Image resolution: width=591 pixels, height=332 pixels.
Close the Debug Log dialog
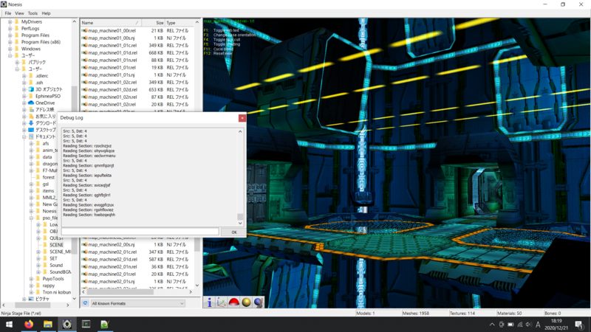pyautogui.click(x=242, y=118)
